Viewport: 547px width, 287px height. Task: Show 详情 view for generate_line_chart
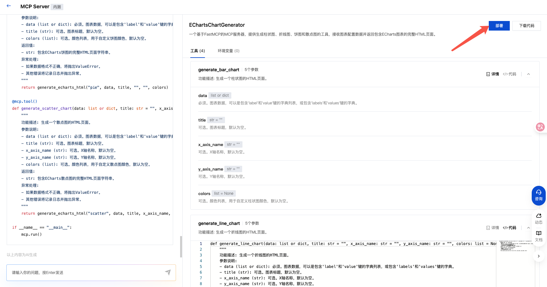pyautogui.click(x=493, y=228)
